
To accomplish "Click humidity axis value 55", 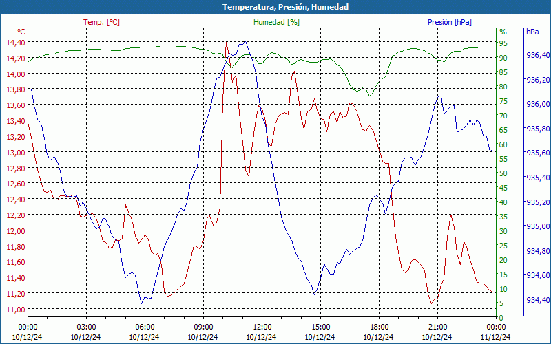I will tap(503, 159).
